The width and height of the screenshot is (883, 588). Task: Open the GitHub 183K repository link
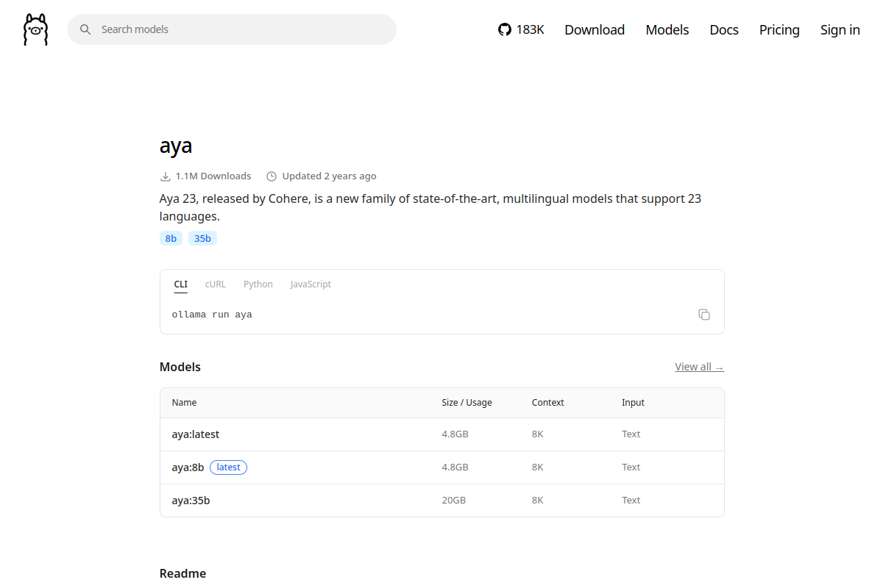[x=521, y=29]
